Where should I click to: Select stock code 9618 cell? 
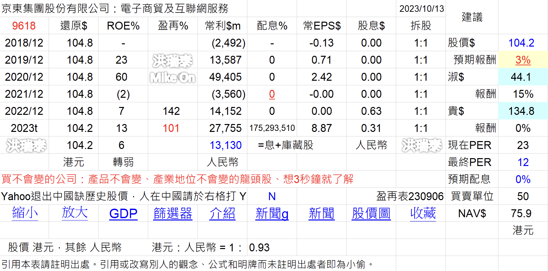pos(24,26)
